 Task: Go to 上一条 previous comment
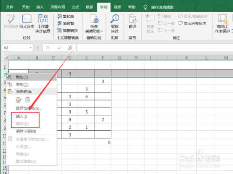tap(166, 23)
